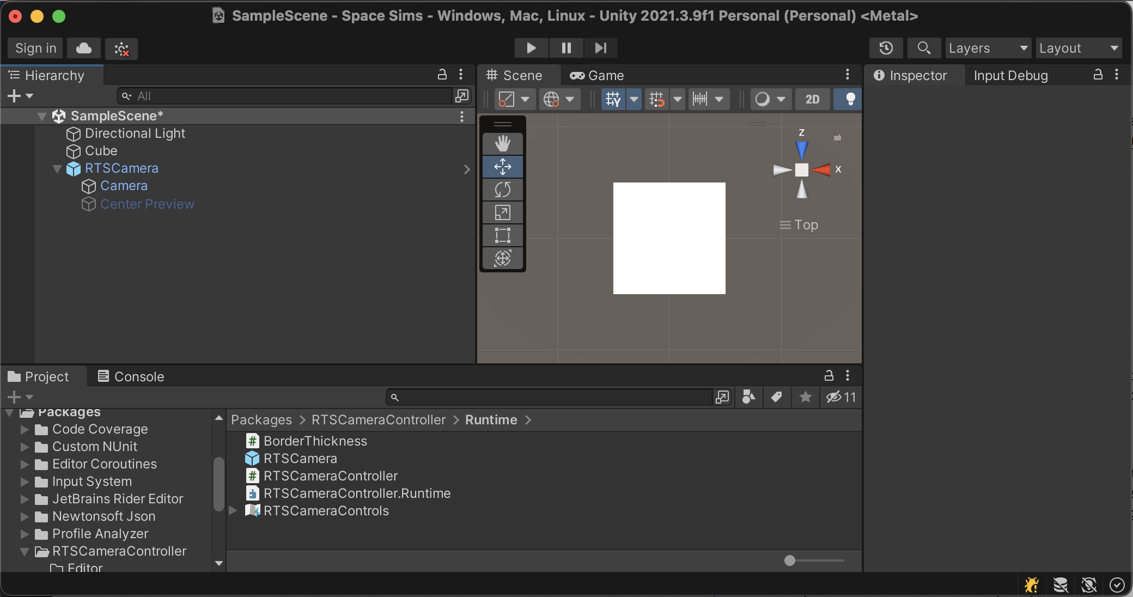1133x597 pixels.
Task: Toggle the Hierarchy panel lock
Action: [442, 75]
